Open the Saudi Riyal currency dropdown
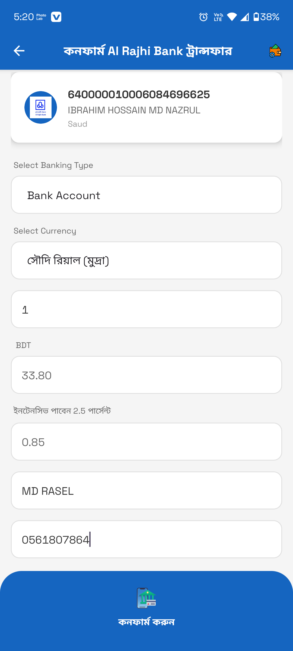Screen dimensions: 293x651 pos(146,261)
